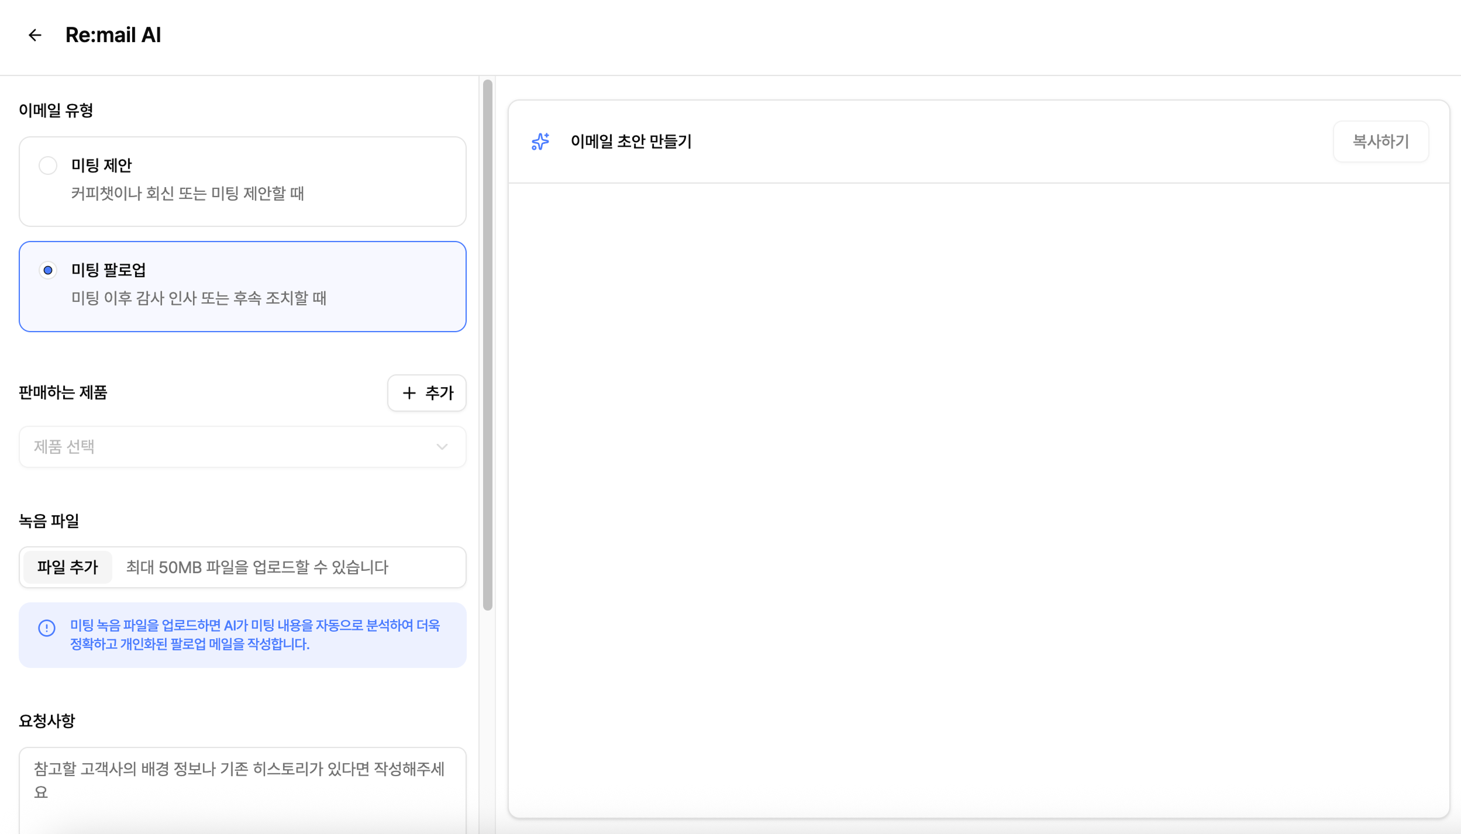Click the chevron in product selector

442,447
